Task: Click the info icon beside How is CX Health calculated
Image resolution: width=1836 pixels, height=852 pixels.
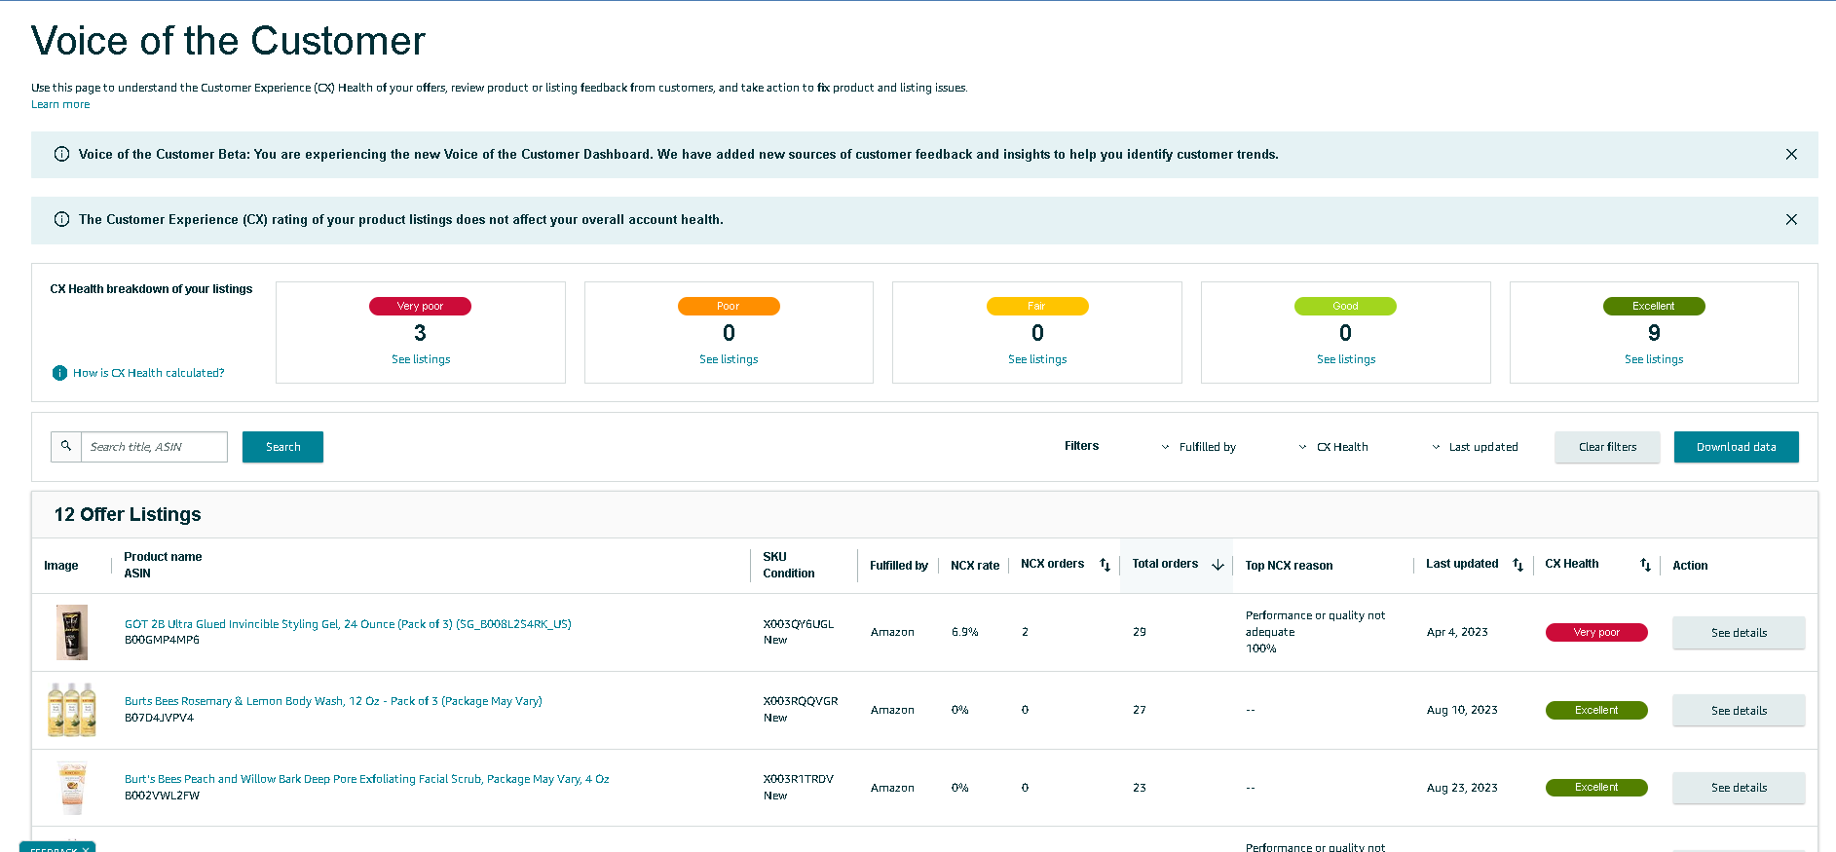Action: point(59,373)
